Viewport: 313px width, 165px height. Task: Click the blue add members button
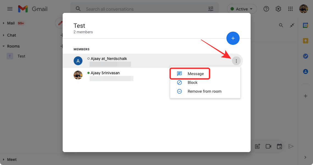[233, 38]
